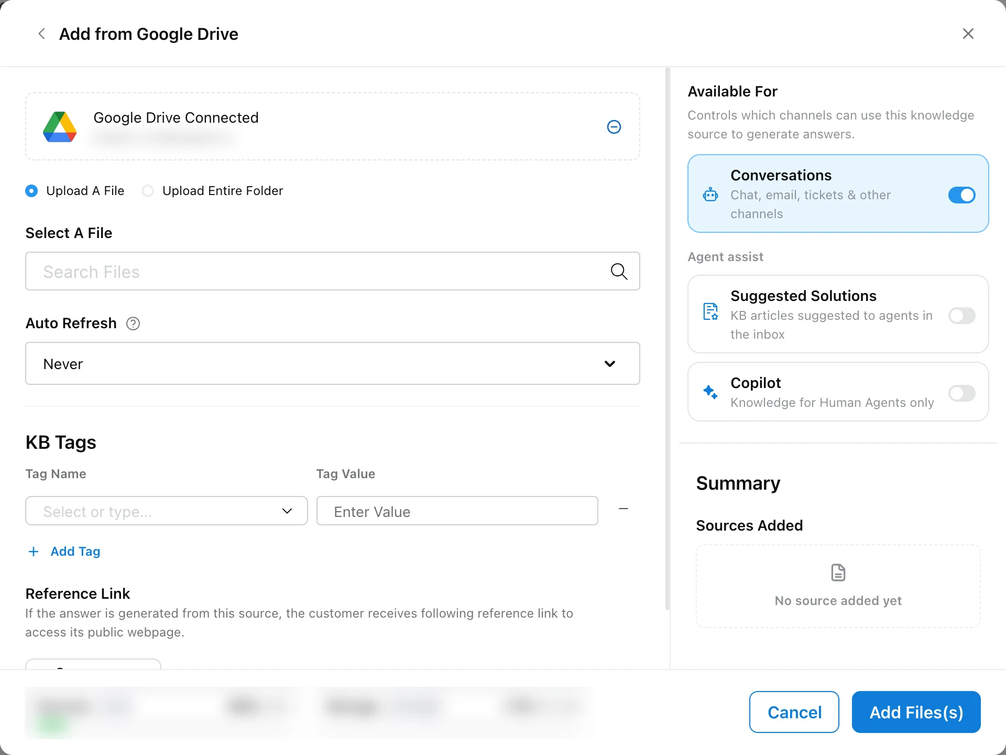
Task: Click into the Search Files field
Action: [x=333, y=271]
